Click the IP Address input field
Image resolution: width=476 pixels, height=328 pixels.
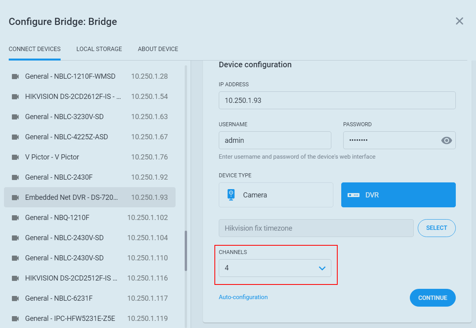(337, 100)
